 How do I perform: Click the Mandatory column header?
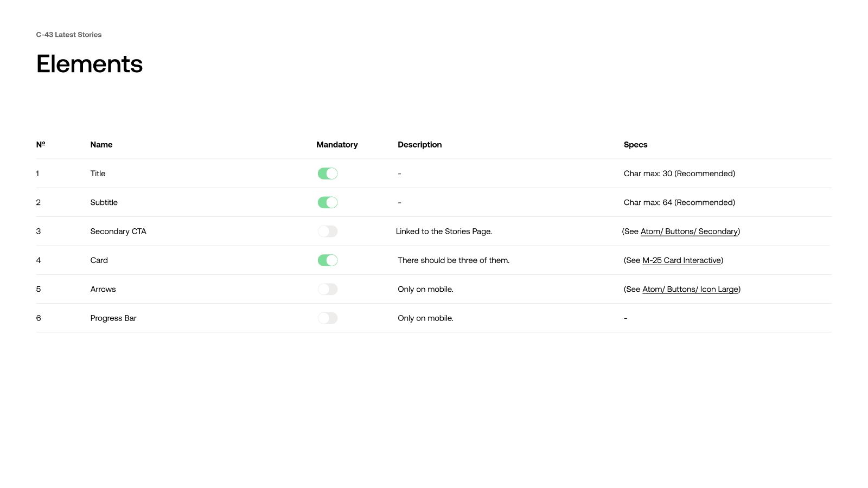tap(337, 144)
